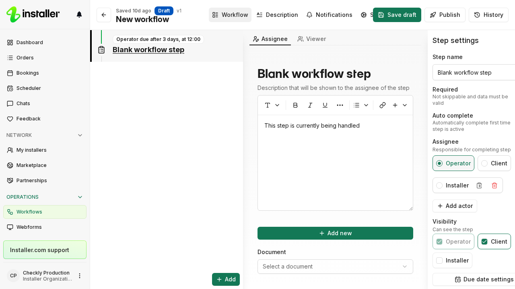Click the Publish button
Screen dimensions: 515x289
[x=445, y=15]
